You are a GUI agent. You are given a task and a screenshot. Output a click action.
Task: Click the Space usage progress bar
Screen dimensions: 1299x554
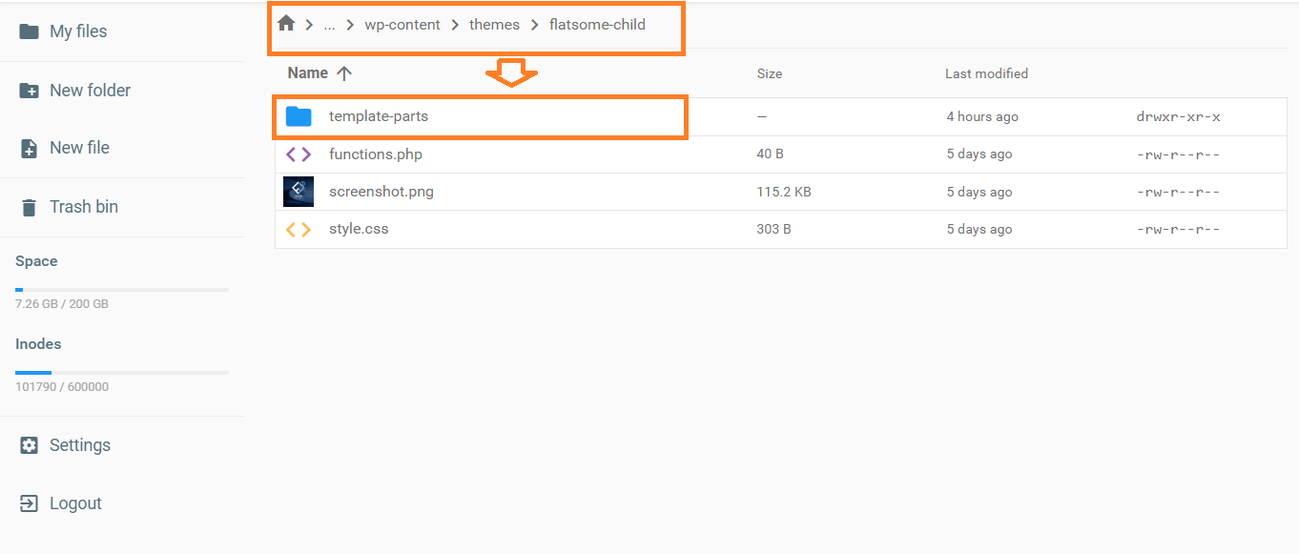click(x=122, y=289)
